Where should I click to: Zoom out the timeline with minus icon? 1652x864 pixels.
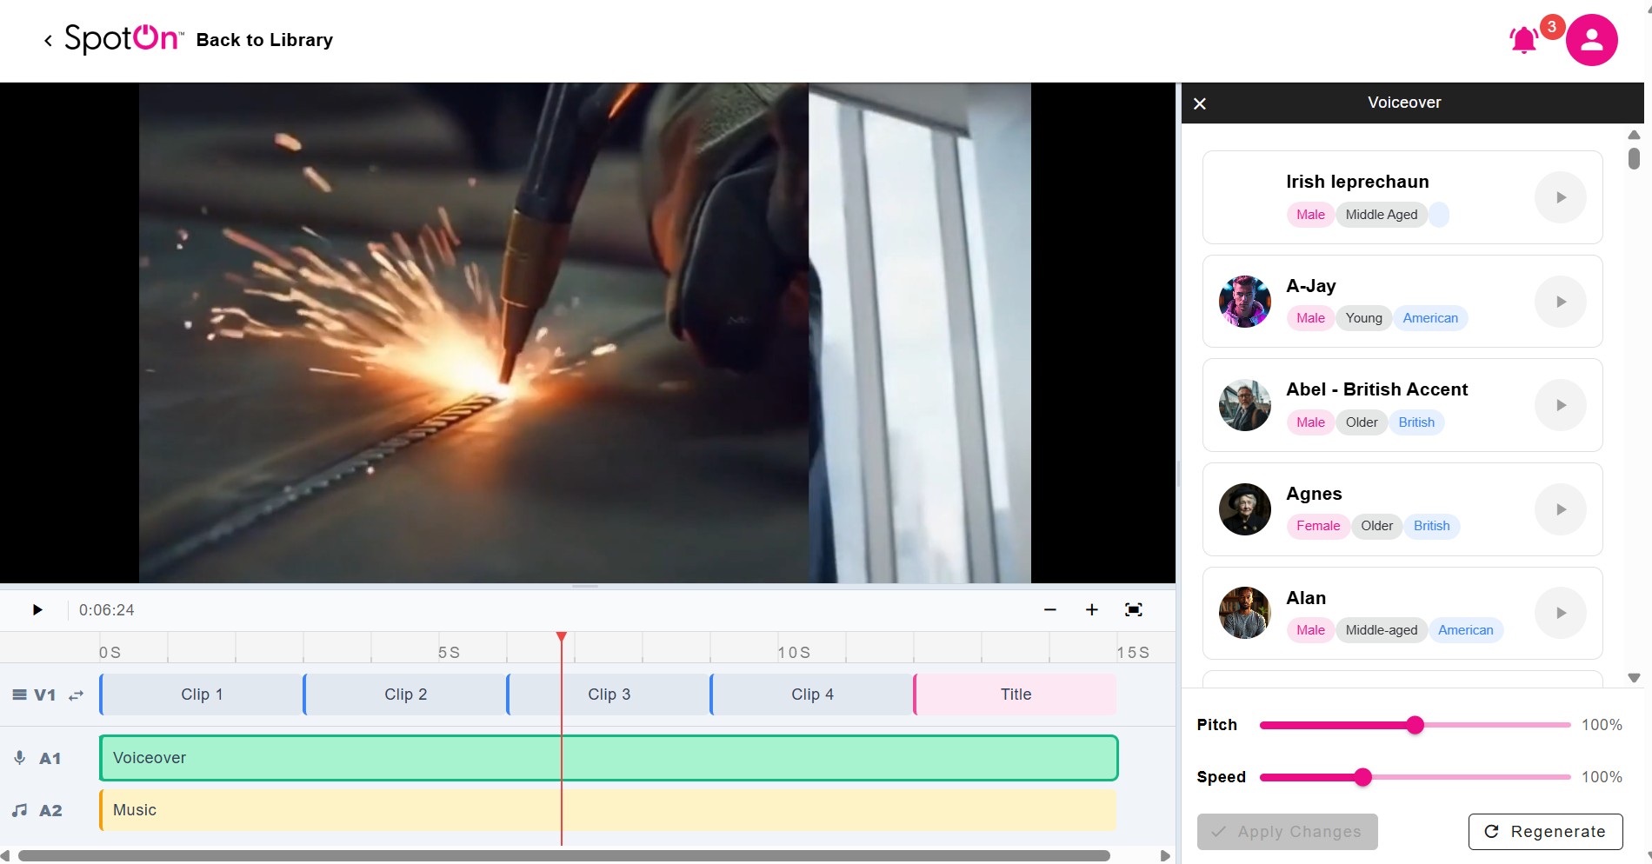(1050, 610)
